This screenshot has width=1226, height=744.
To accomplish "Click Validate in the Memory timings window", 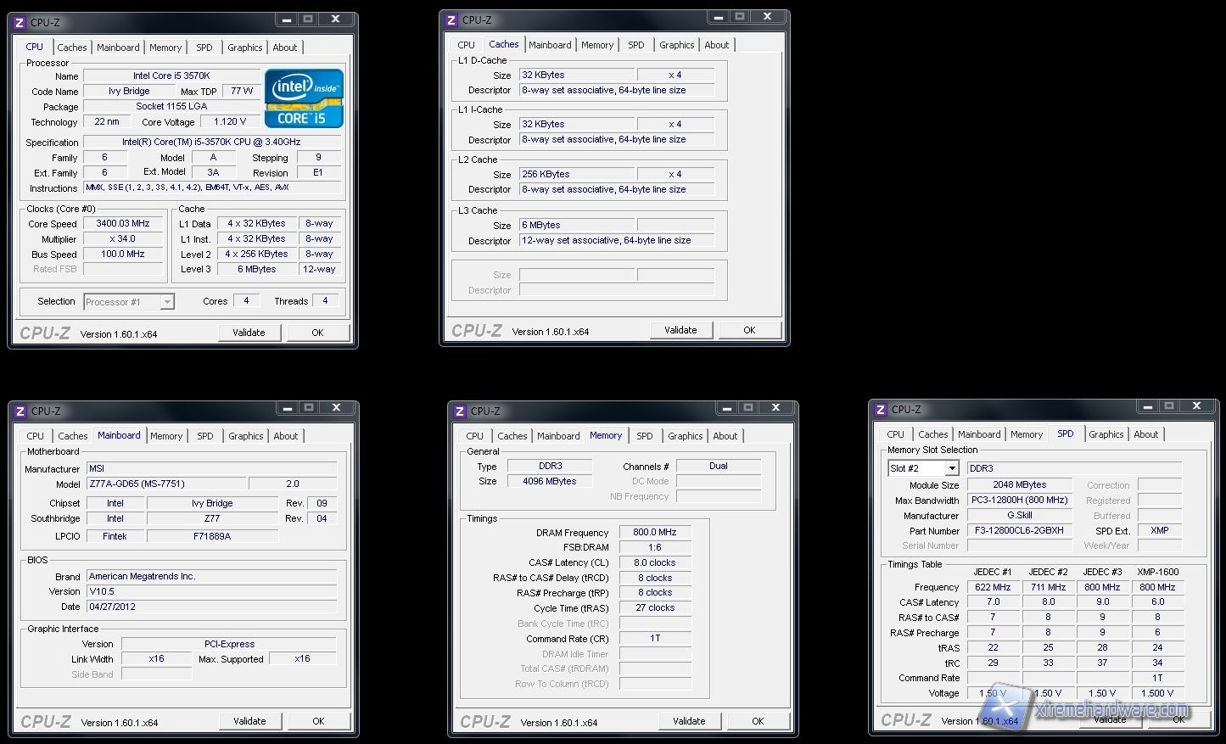I will coord(688,721).
